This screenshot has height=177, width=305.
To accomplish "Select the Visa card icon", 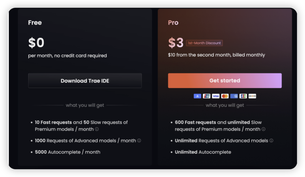I will click(216, 96).
